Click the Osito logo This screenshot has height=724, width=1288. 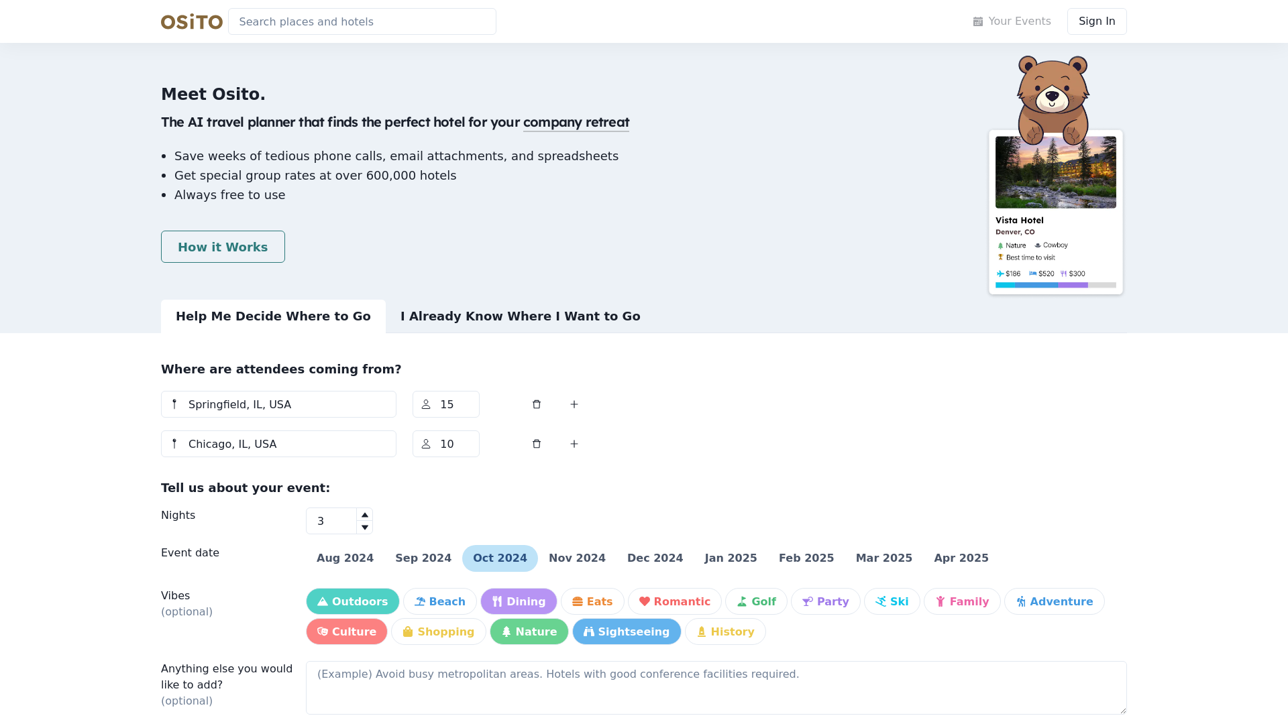192,21
